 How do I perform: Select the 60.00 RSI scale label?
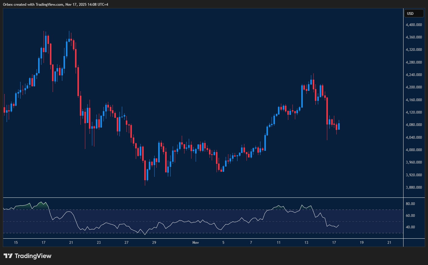pos(411,216)
